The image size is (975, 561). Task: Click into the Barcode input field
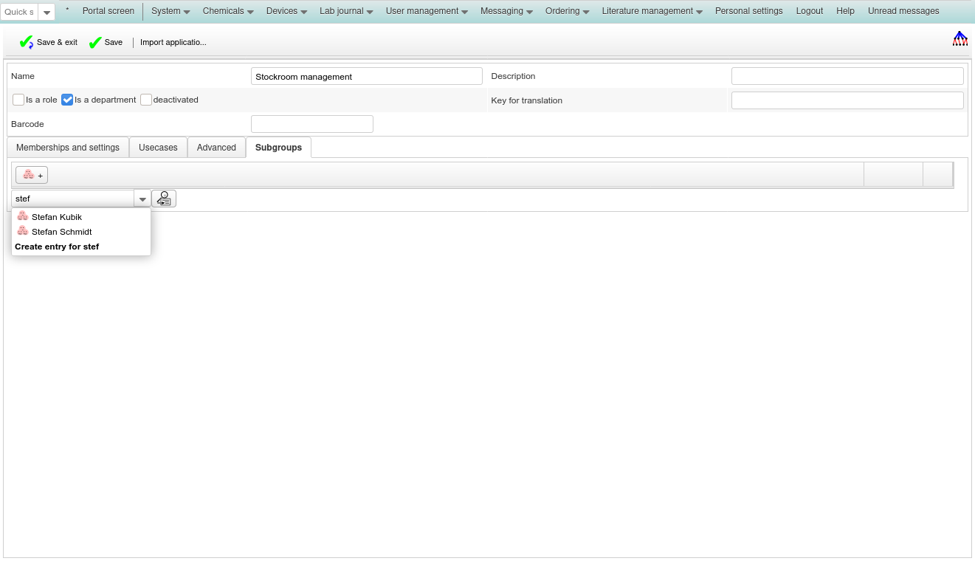[311, 124]
